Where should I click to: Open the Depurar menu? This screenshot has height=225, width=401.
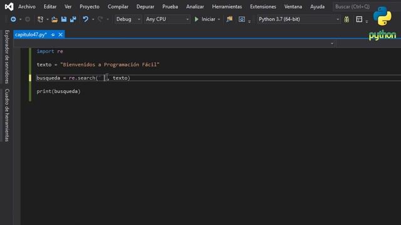pyautogui.click(x=145, y=7)
